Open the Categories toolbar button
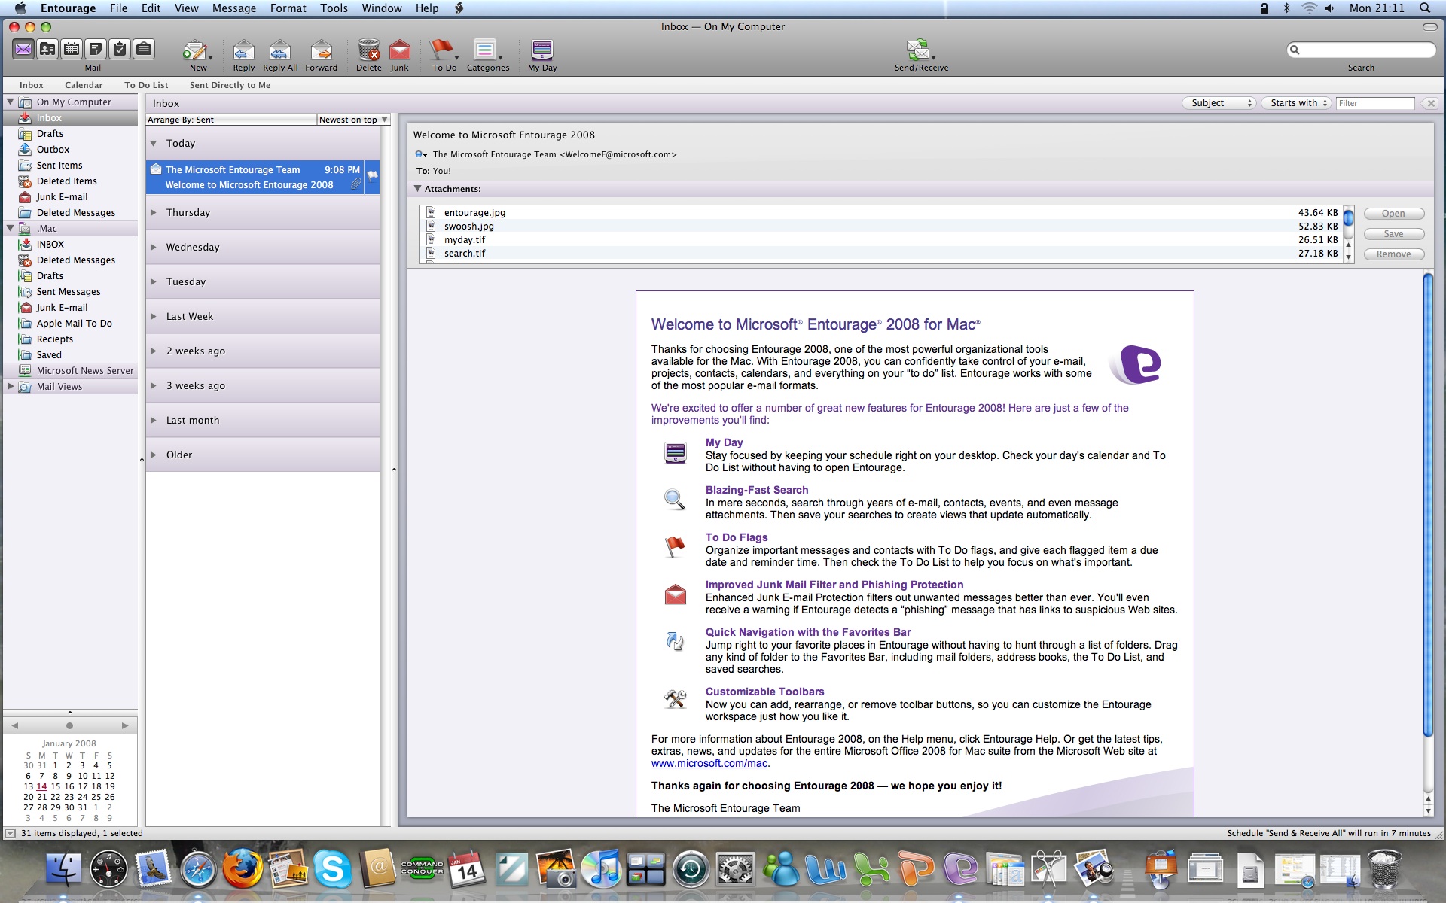The width and height of the screenshot is (1446, 903). tap(488, 56)
